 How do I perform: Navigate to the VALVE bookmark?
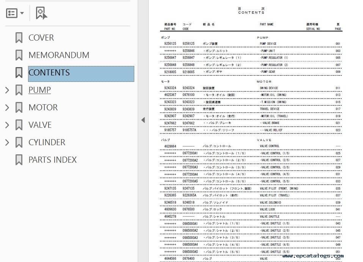[x=40, y=125]
